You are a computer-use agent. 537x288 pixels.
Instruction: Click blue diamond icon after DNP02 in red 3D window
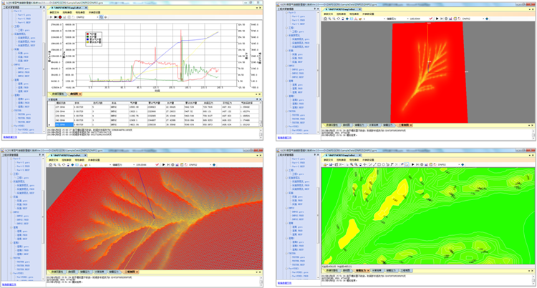point(487,19)
